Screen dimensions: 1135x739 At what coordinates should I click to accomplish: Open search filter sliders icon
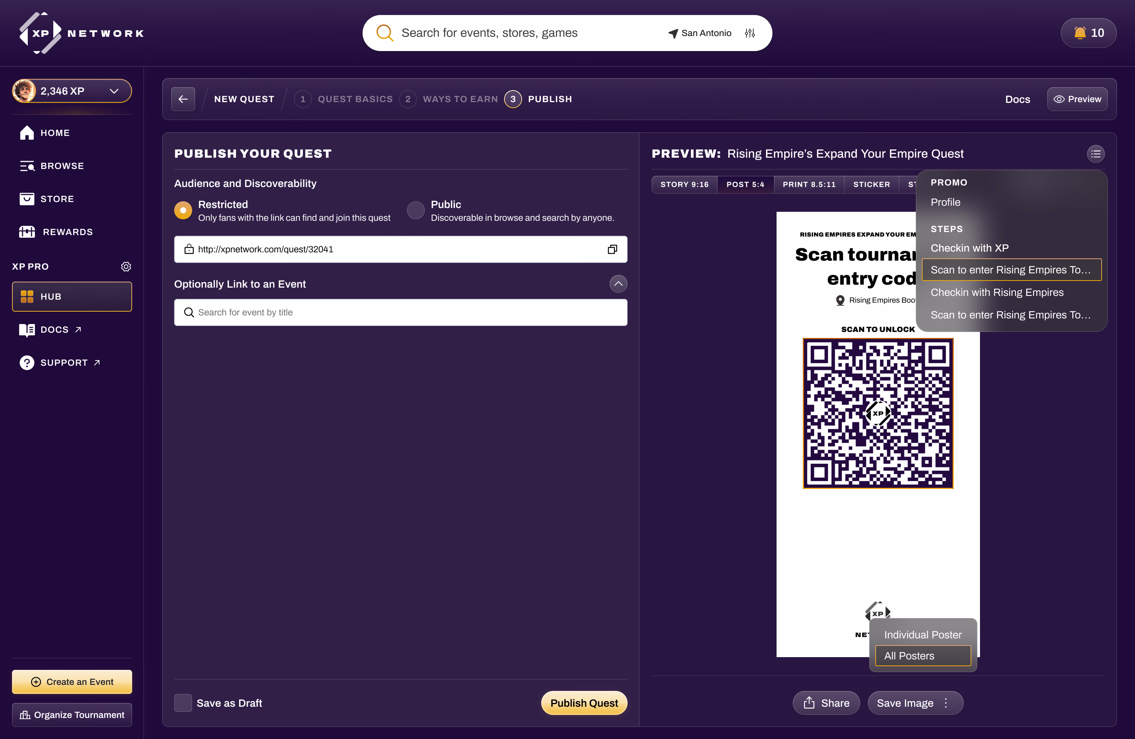click(750, 33)
